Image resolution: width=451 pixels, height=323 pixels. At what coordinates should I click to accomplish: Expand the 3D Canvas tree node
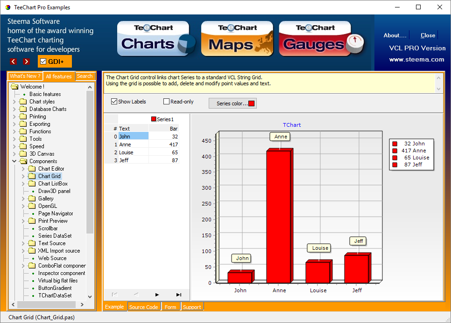[x=14, y=154]
